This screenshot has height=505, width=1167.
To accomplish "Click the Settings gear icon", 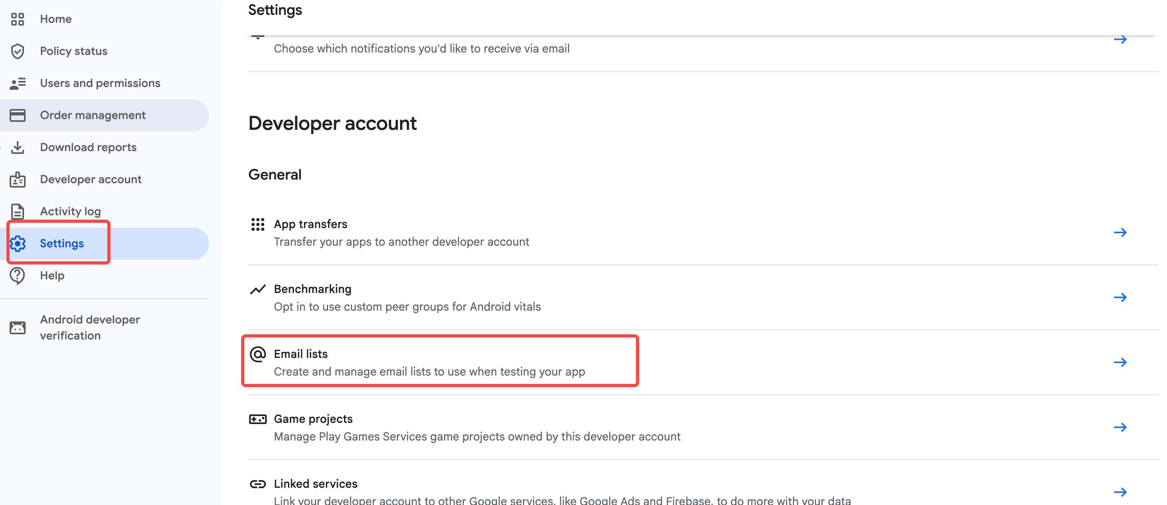I will [x=18, y=243].
